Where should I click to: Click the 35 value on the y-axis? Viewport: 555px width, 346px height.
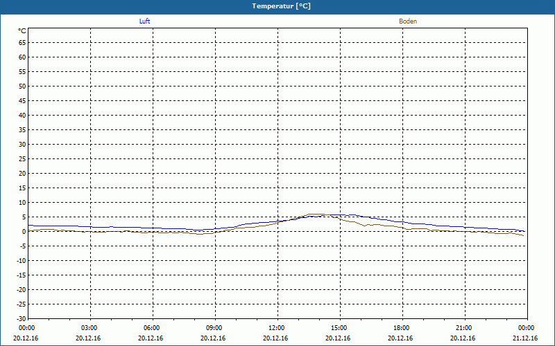(x=22, y=130)
